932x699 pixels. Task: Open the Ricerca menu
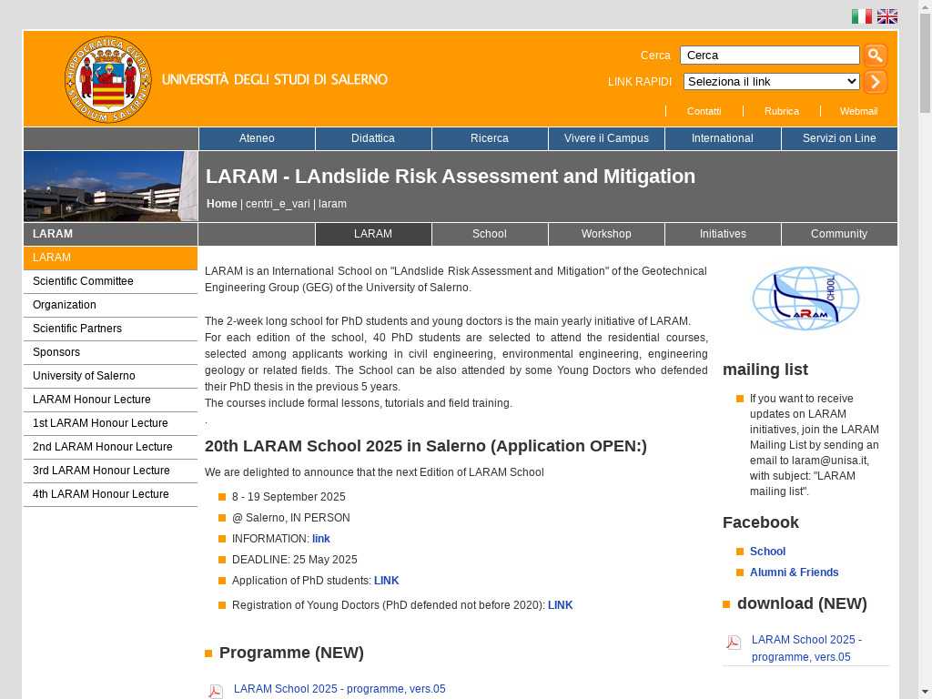[x=489, y=138]
